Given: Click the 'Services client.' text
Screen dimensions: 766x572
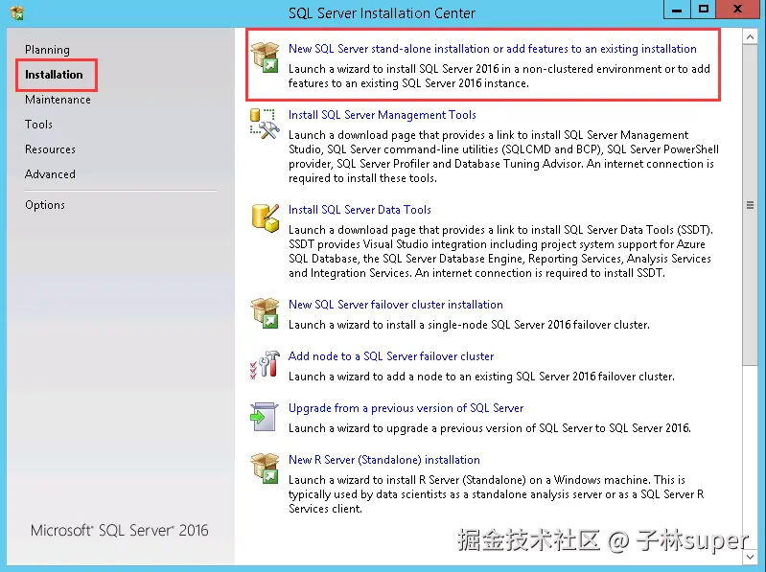Looking at the screenshot, I should point(325,509).
